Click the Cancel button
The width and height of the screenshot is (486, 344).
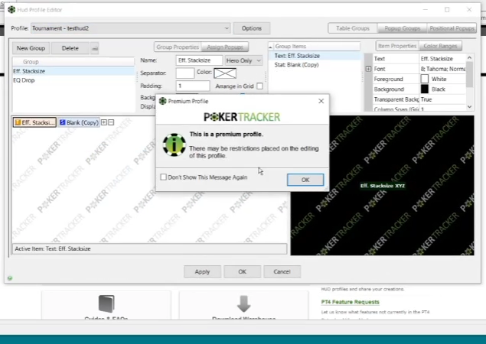tap(282, 271)
